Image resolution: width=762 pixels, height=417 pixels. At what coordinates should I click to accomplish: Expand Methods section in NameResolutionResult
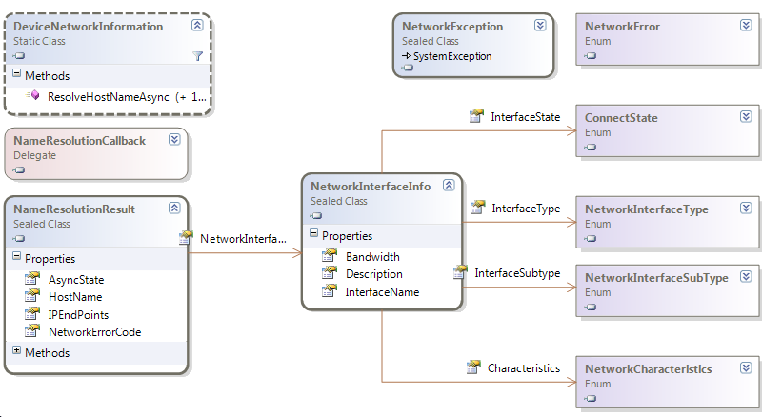(16, 350)
